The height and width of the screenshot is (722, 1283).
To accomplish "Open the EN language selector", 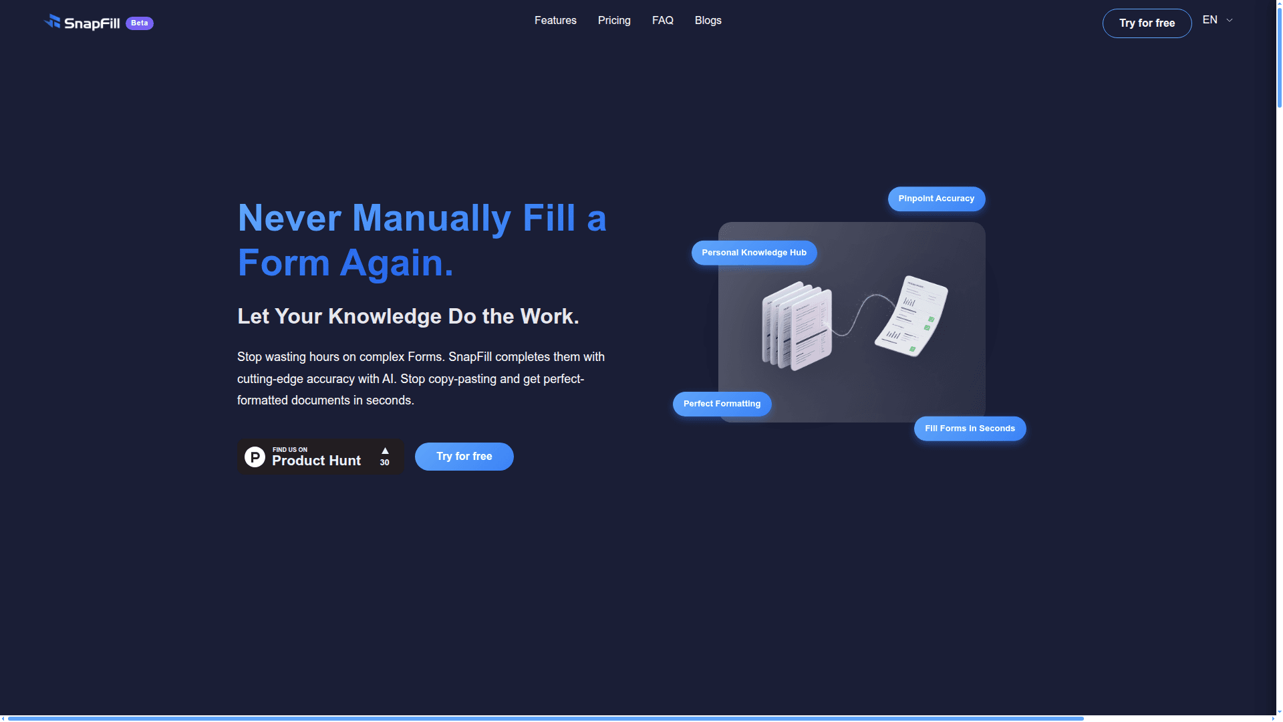I will click(1210, 20).
